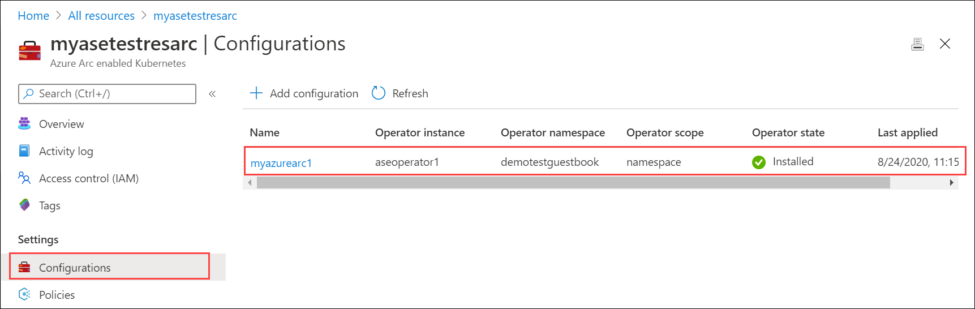Open the Policies menu item
This screenshot has width=975, height=309.
57,295
